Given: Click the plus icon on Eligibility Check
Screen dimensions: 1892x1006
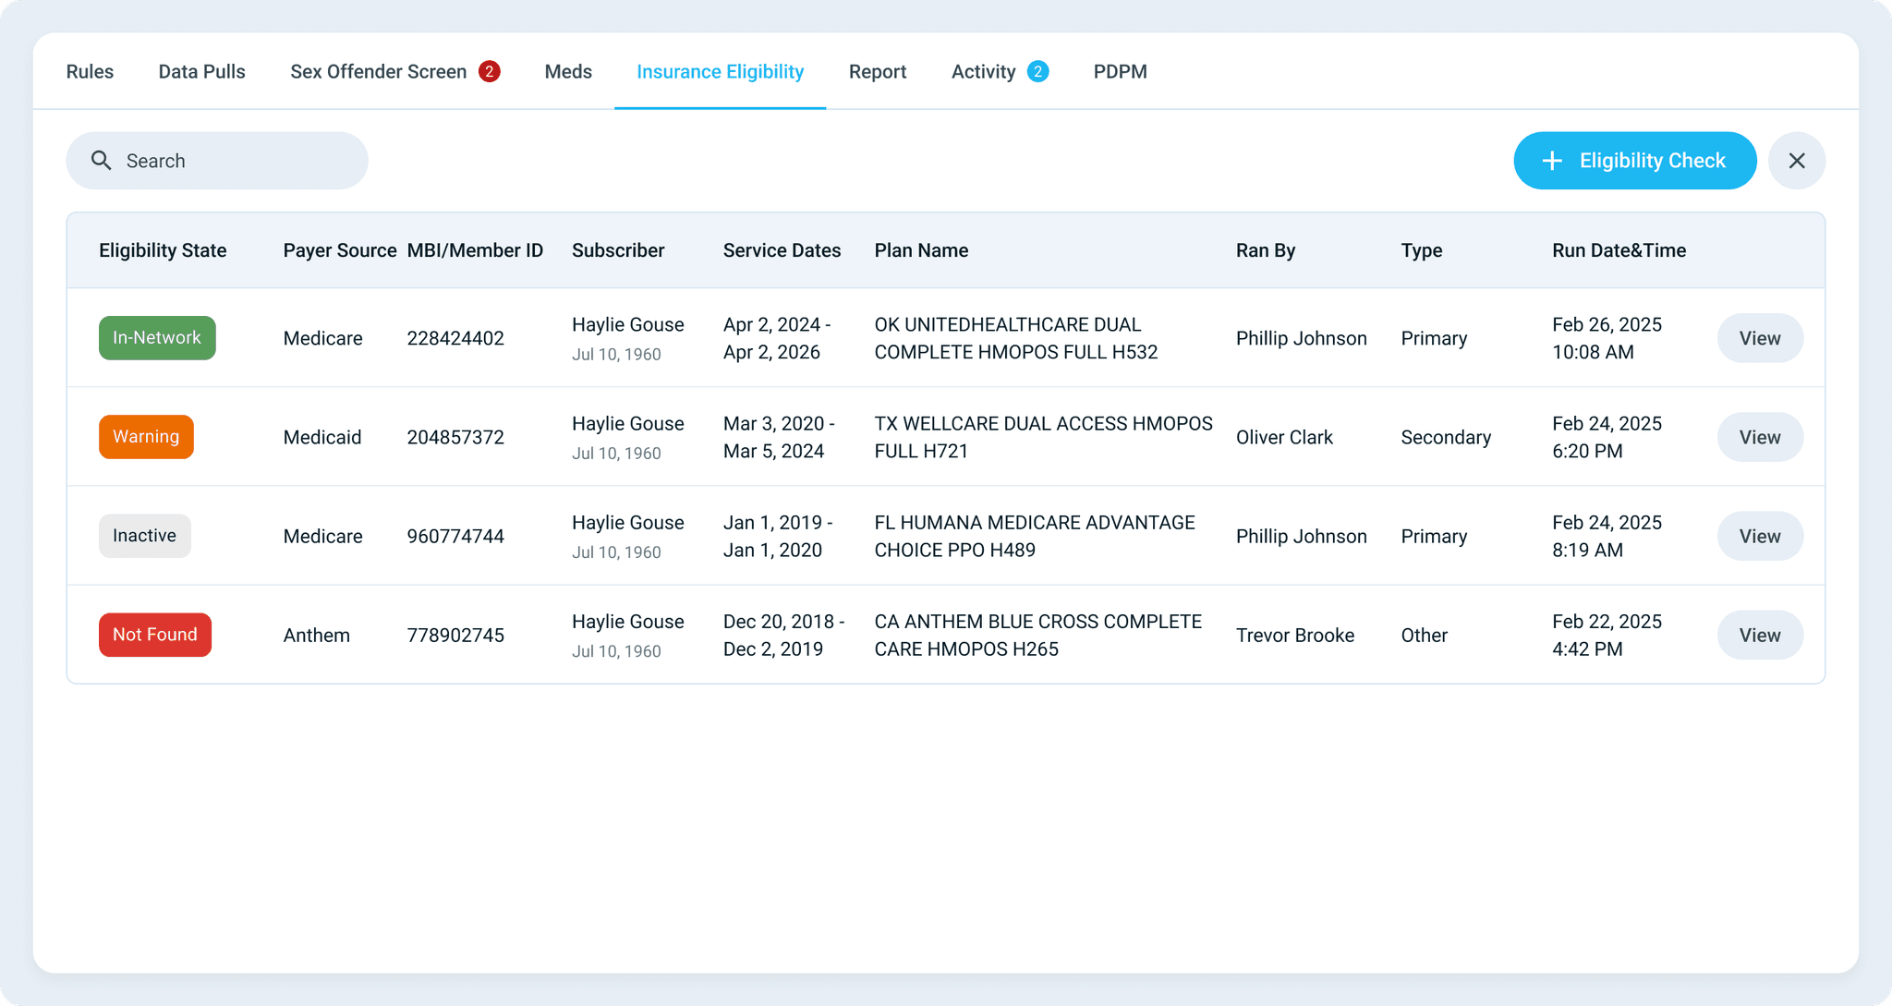Looking at the screenshot, I should coord(1552,161).
